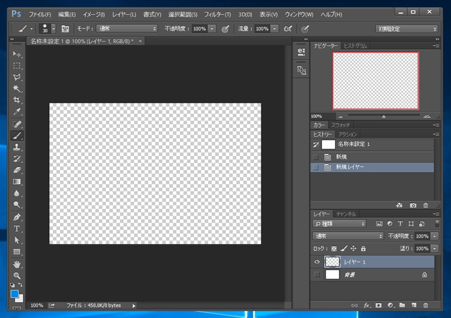Select the Eyedropper tool

pyautogui.click(x=17, y=112)
